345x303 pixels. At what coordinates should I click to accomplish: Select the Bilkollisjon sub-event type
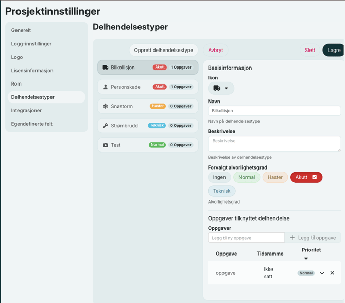pos(148,68)
